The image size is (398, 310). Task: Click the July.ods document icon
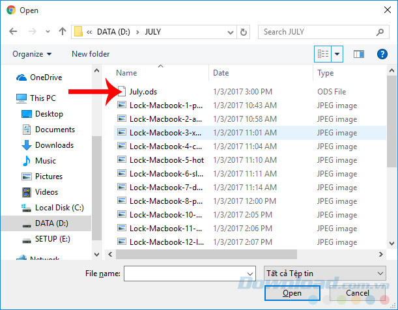point(122,91)
